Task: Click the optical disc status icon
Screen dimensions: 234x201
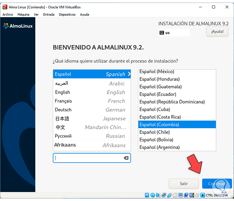Action: click(x=152, y=195)
